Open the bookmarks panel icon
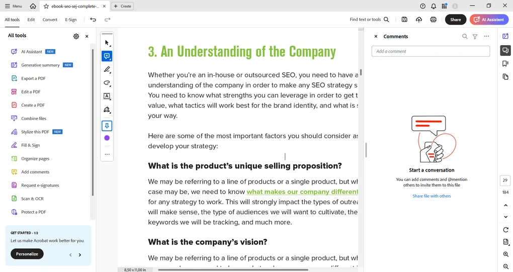 pos(505,63)
